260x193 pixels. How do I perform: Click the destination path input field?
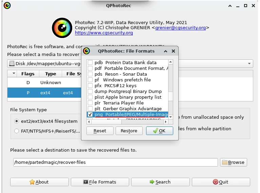(115, 162)
